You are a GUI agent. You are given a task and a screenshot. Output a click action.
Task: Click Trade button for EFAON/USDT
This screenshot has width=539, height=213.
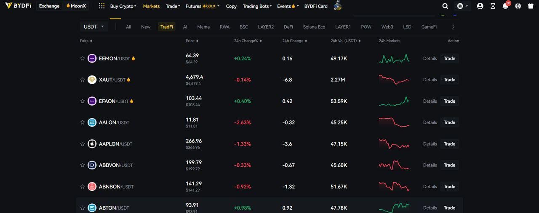[x=449, y=101]
